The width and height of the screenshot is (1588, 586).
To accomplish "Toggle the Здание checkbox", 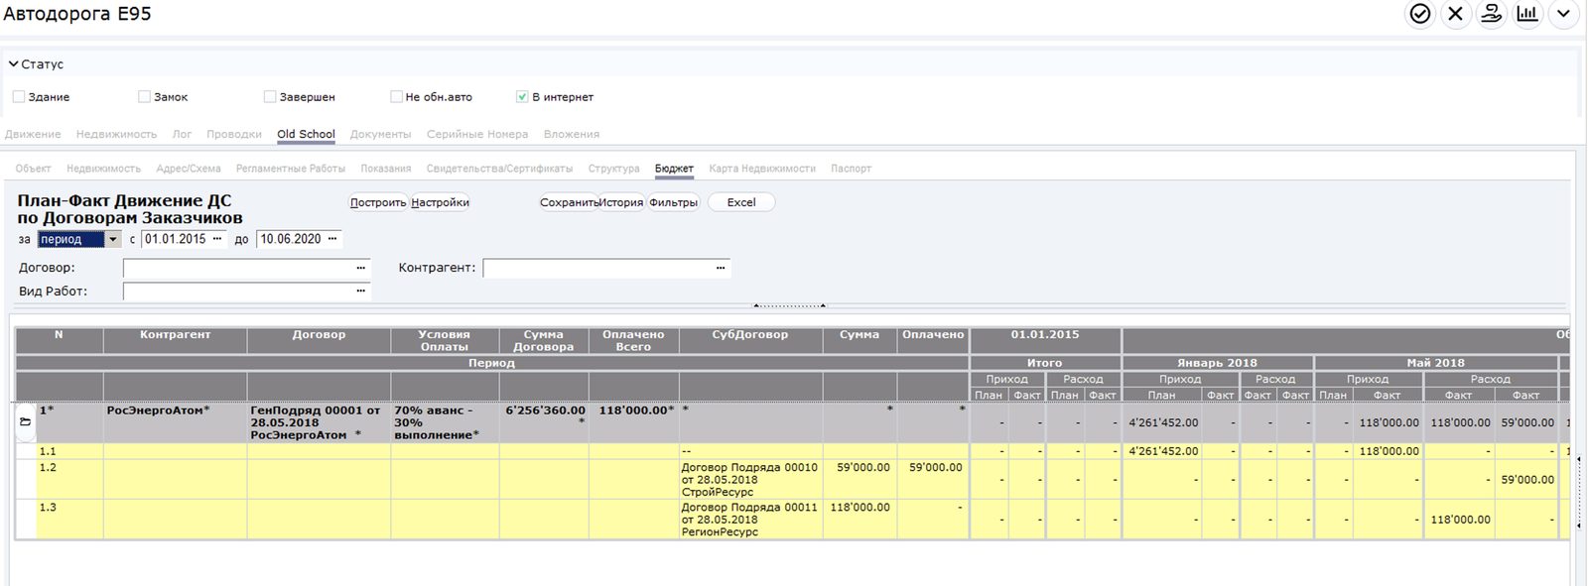I will coord(19,97).
